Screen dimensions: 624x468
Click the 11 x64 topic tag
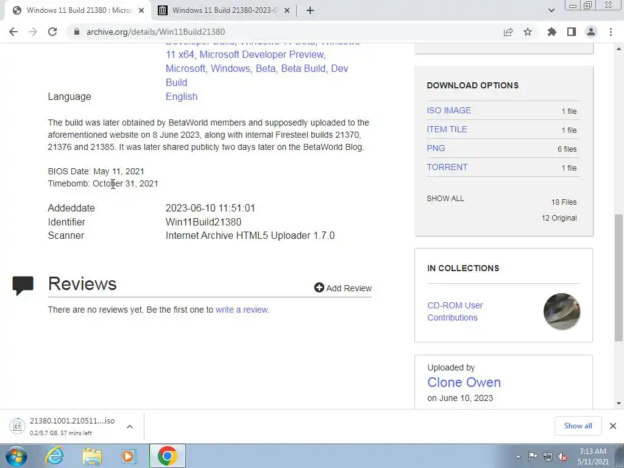pyautogui.click(x=180, y=54)
